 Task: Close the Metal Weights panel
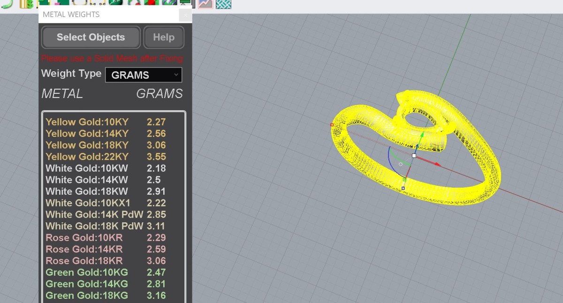pos(185,15)
